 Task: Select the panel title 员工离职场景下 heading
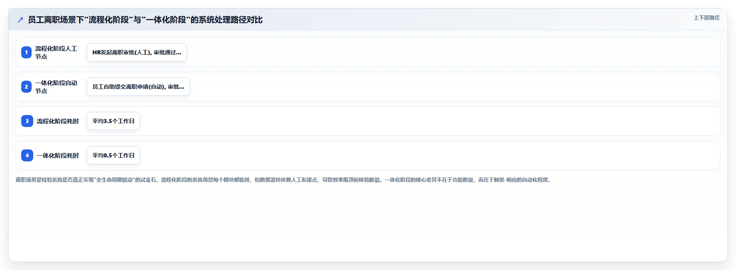[x=145, y=20]
